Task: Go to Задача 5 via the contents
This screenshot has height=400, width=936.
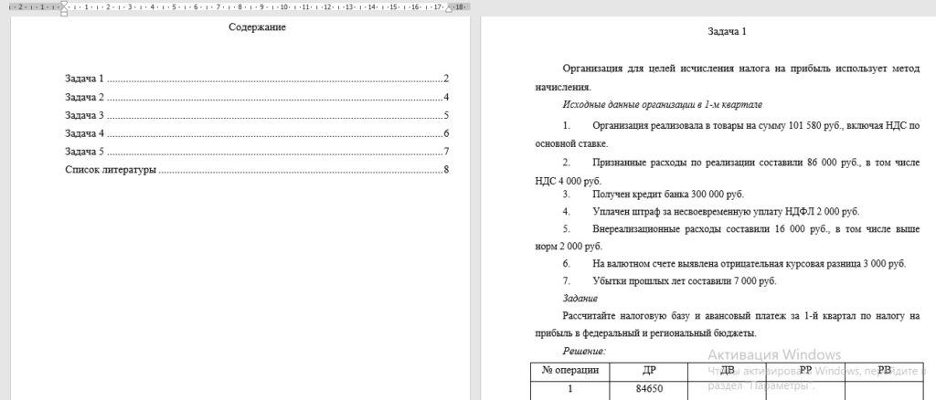Action: tap(257, 151)
